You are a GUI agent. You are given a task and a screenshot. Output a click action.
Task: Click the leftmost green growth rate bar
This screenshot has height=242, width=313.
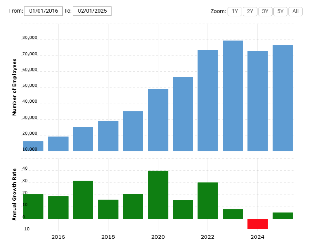33,207
